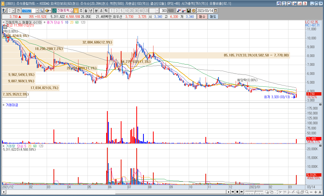Click the rewind button in bottom controls
324x196 pixels.
tap(233, 192)
